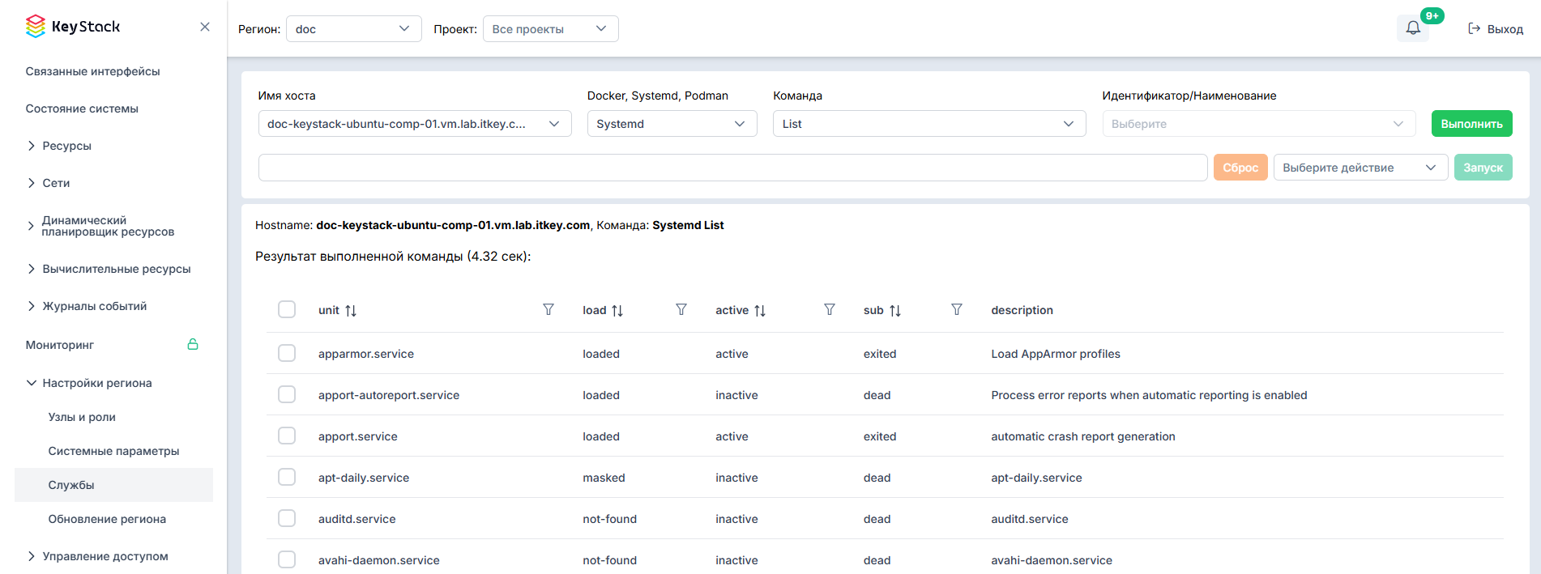The height and width of the screenshot is (574, 1541).
Task: Open the load column filter icon
Action: click(x=681, y=310)
